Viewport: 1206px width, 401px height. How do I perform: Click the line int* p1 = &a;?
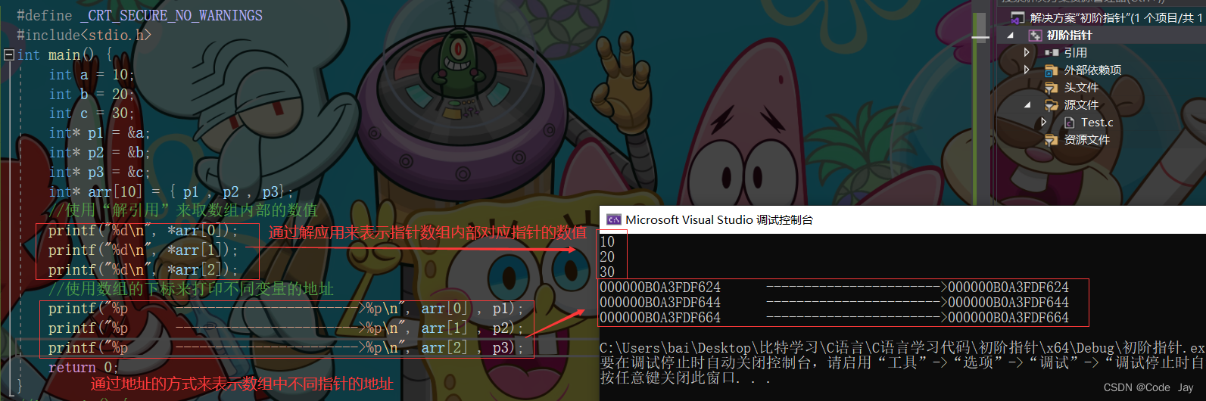(99, 133)
